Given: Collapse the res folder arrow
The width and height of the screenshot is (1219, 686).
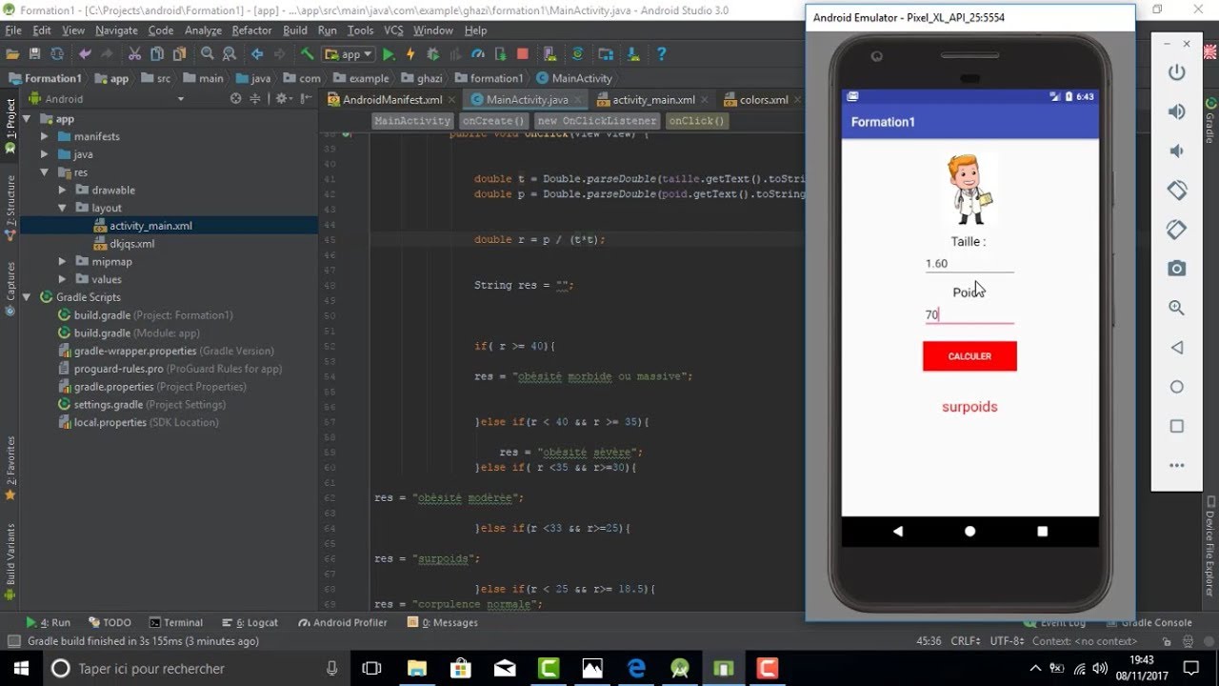Looking at the screenshot, I should click(x=45, y=172).
